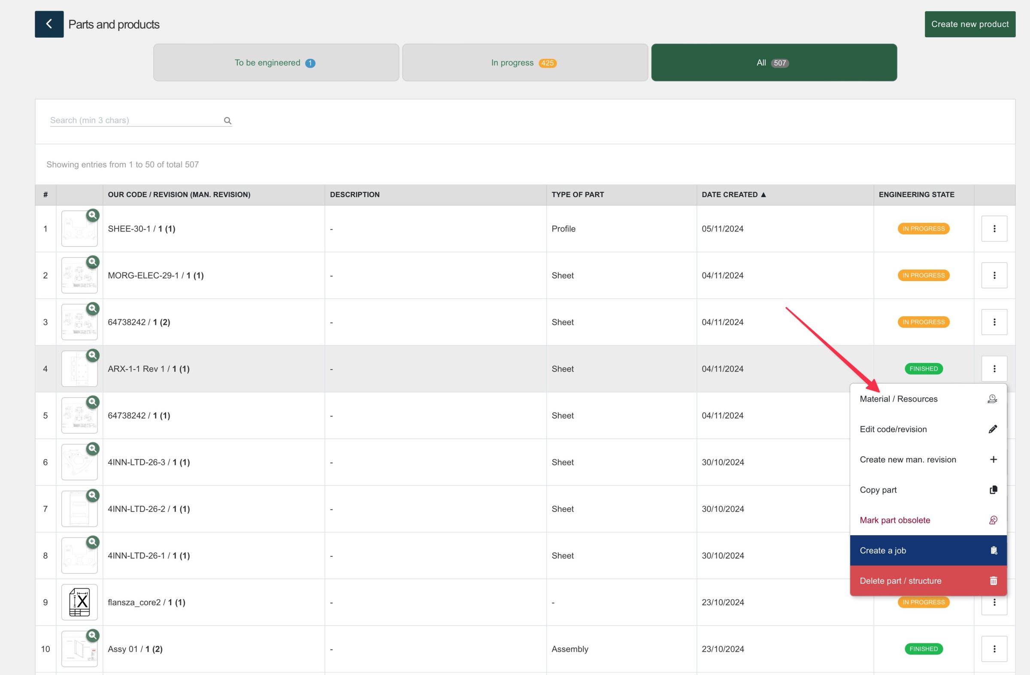The height and width of the screenshot is (675, 1030).
Task: Open the flansza_core2 file thumbnail
Action: 79,602
